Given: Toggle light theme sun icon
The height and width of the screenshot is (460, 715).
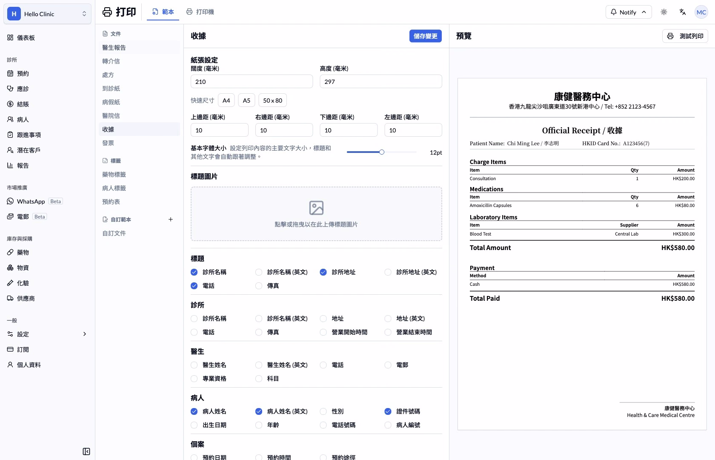Looking at the screenshot, I should 664,12.
